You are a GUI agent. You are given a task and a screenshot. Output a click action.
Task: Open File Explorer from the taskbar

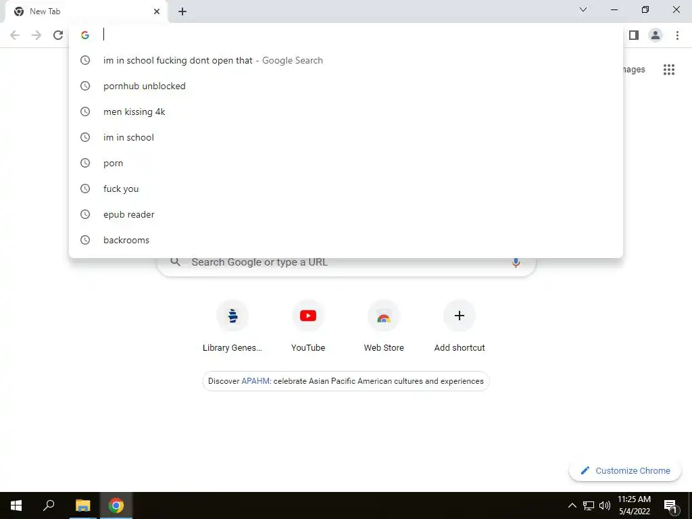83,505
